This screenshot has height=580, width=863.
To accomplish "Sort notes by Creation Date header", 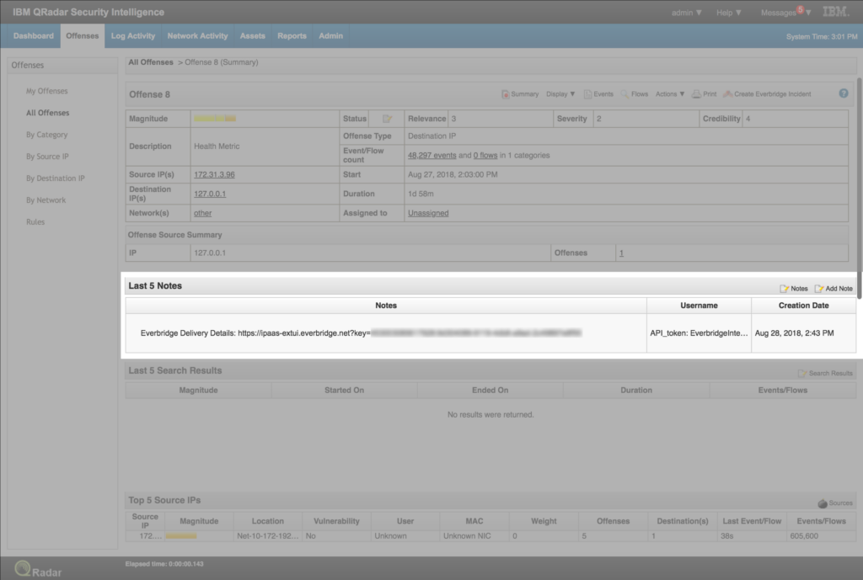I will [803, 306].
